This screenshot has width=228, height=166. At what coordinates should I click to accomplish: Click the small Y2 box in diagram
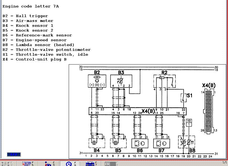point(189,123)
